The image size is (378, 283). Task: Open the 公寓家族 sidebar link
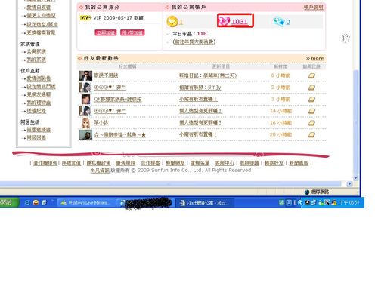[x=36, y=51]
